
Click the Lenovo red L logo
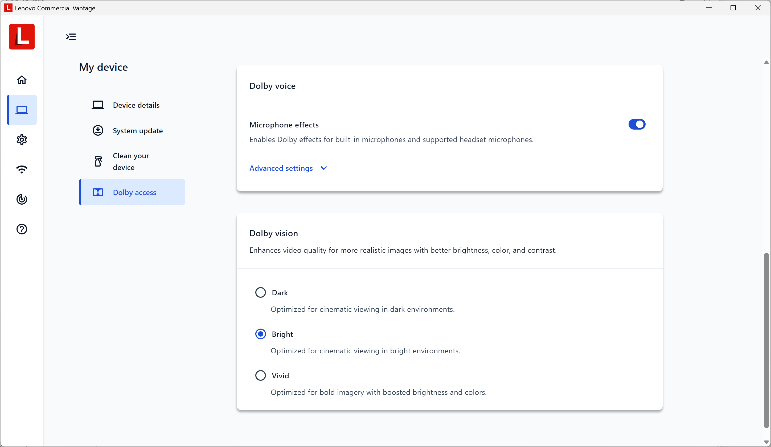point(22,37)
